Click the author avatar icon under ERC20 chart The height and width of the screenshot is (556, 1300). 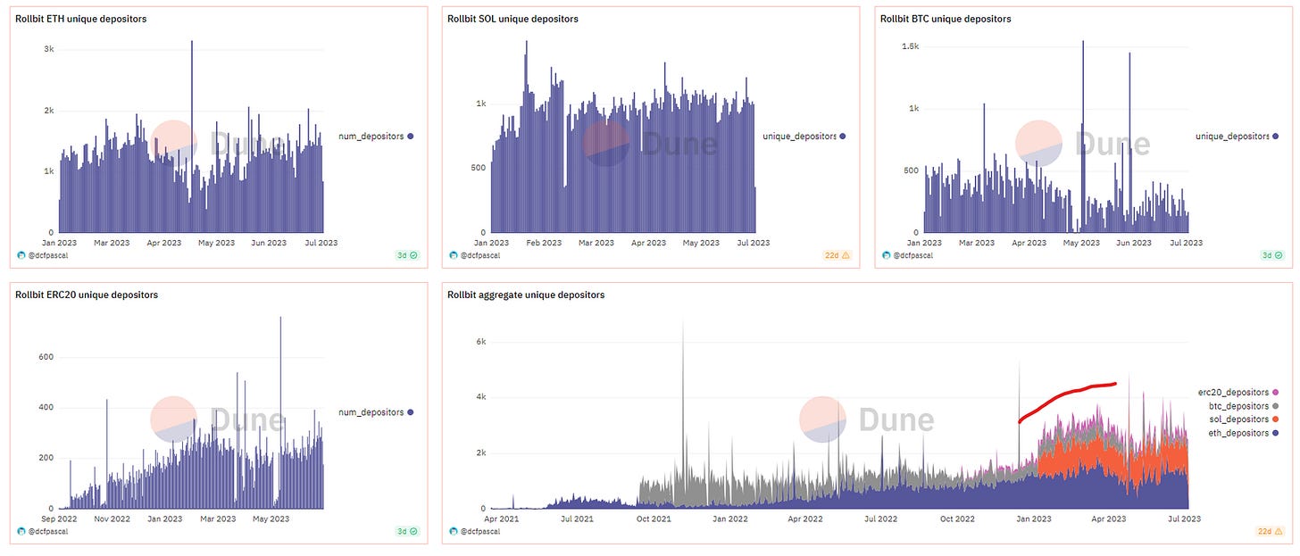coord(21,531)
